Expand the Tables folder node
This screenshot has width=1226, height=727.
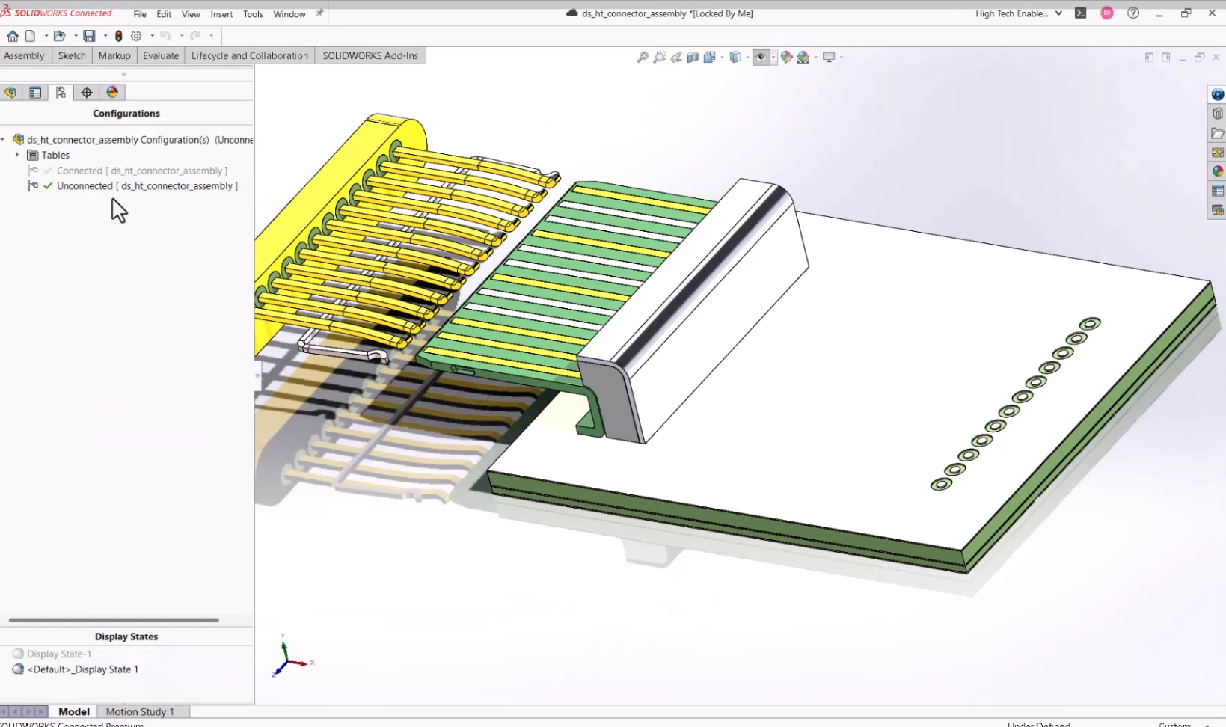(x=17, y=155)
